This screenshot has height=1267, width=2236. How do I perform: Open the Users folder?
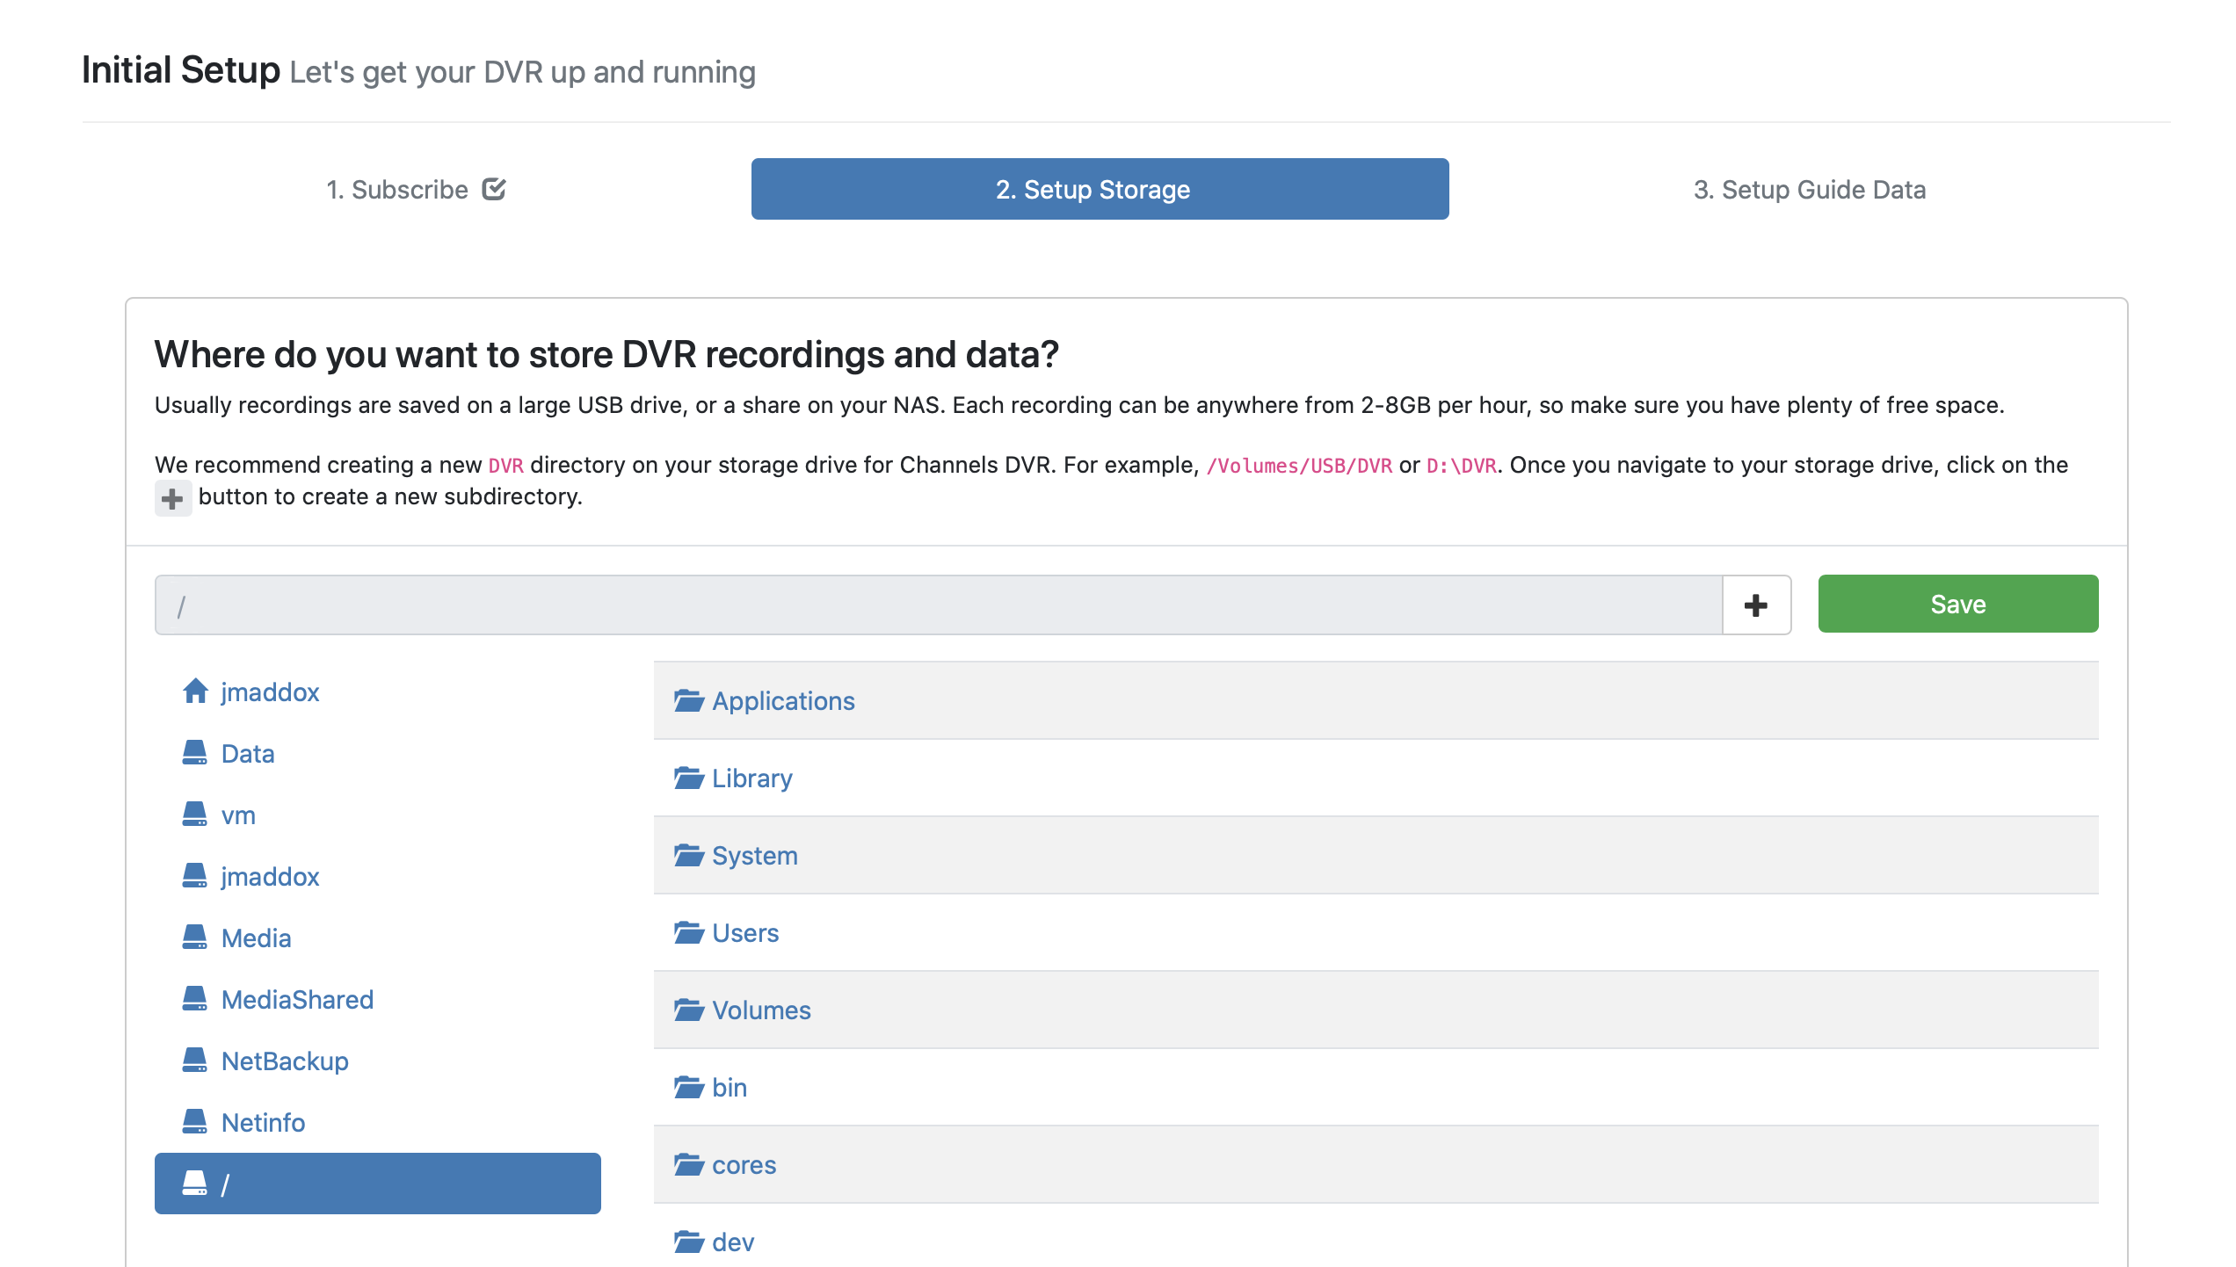pyautogui.click(x=744, y=933)
